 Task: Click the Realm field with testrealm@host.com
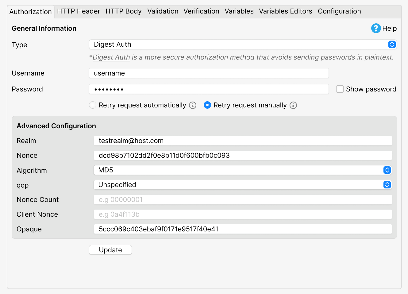click(x=243, y=141)
